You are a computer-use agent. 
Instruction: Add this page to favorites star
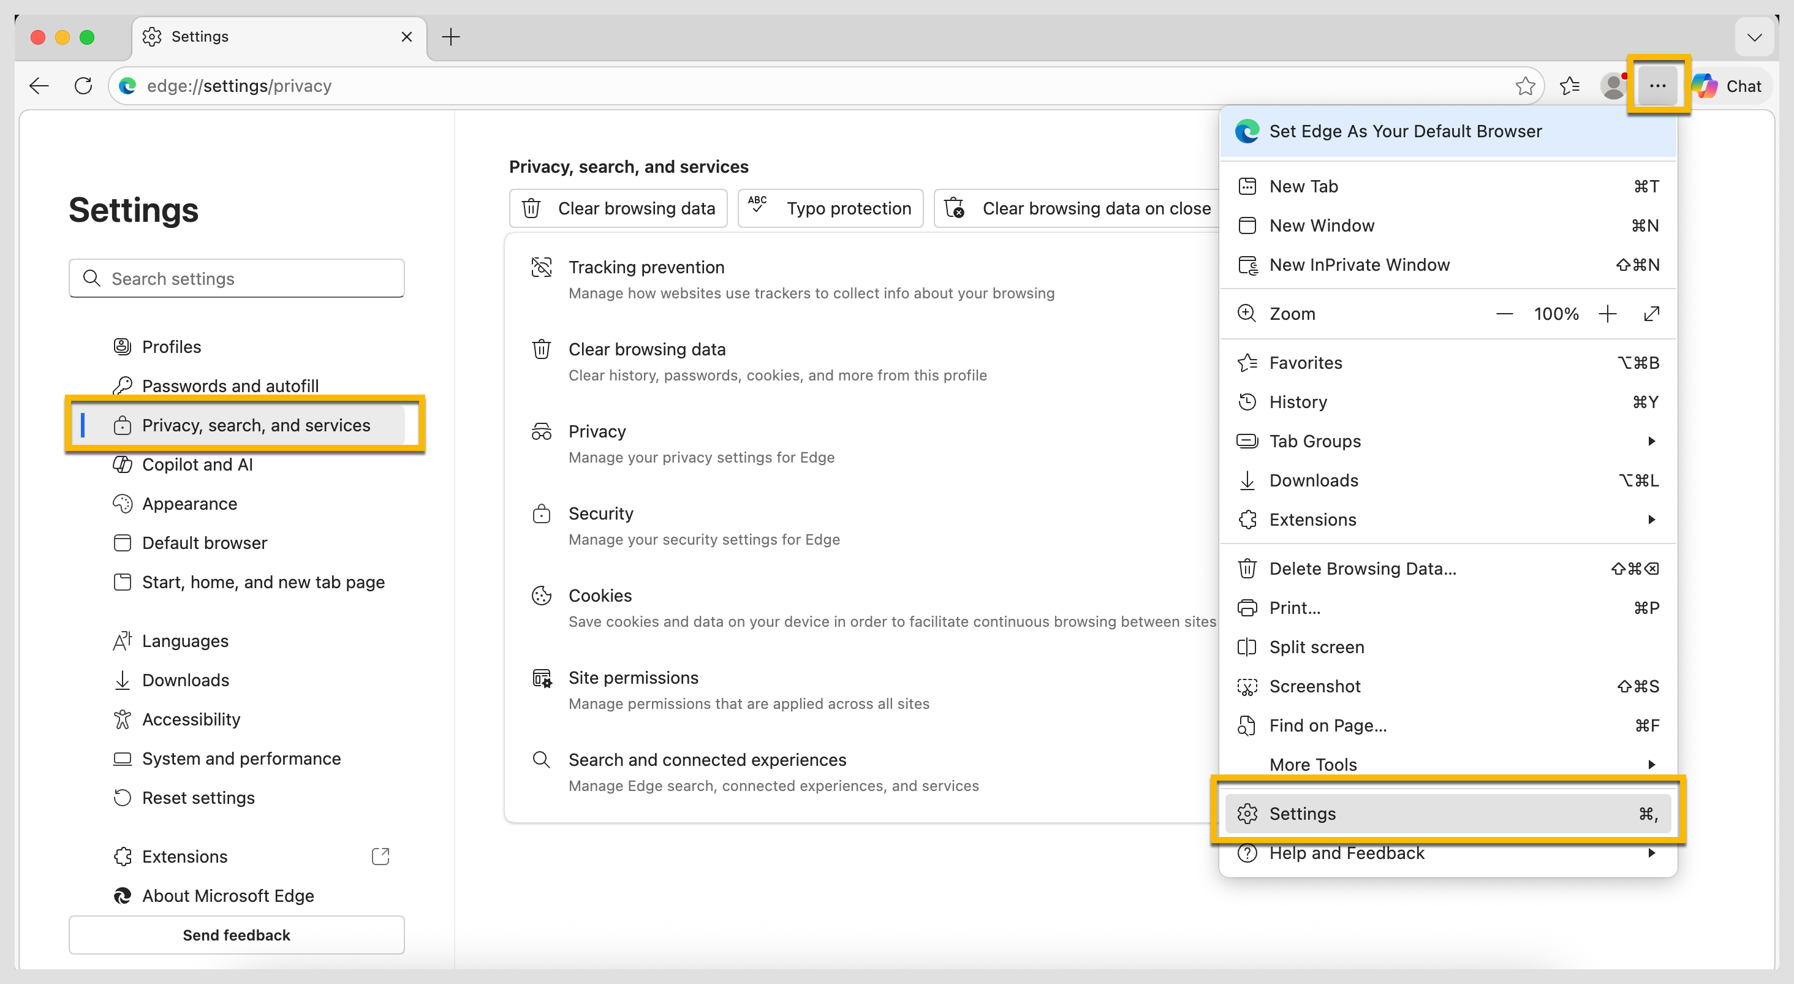pos(1525,86)
